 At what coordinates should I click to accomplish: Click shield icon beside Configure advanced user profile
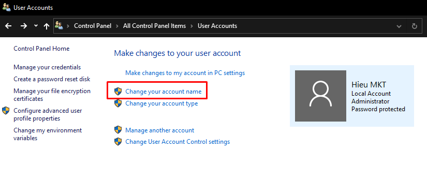6,111
